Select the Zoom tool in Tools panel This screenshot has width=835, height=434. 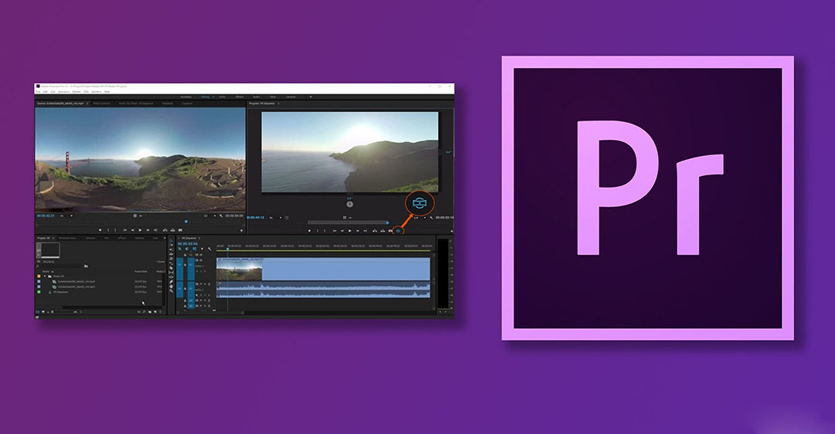click(x=171, y=290)
